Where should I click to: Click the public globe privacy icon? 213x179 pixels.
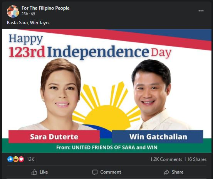33,14
